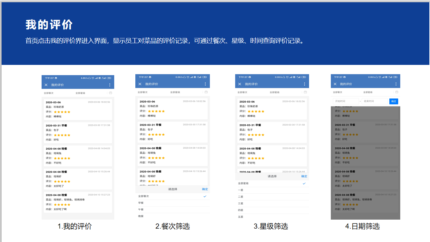This screenshot has height=242, width=430.
Task: Choose 四星 in the star picker
Action: [272, 210]
